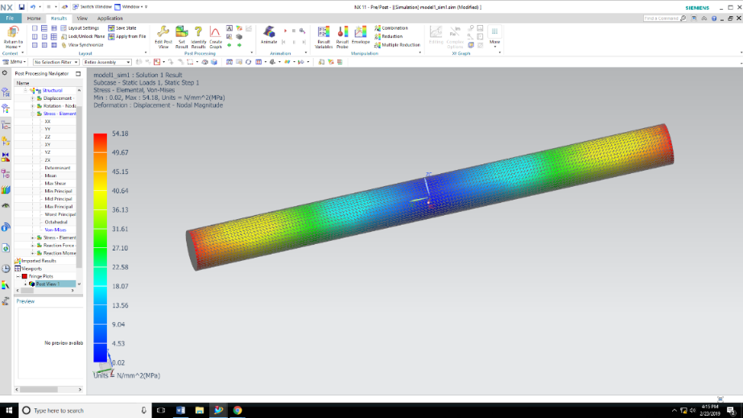Click the green 31.61 legend band
Image resolution: width=743 pixels, height=418 pixels.
[x=100, y=238]
